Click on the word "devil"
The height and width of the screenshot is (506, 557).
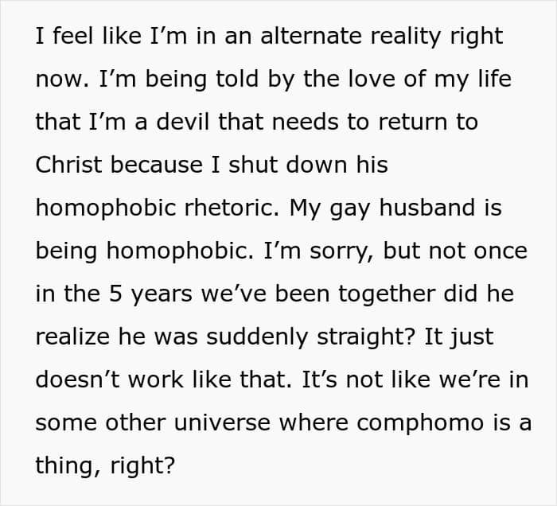[182, 122]
